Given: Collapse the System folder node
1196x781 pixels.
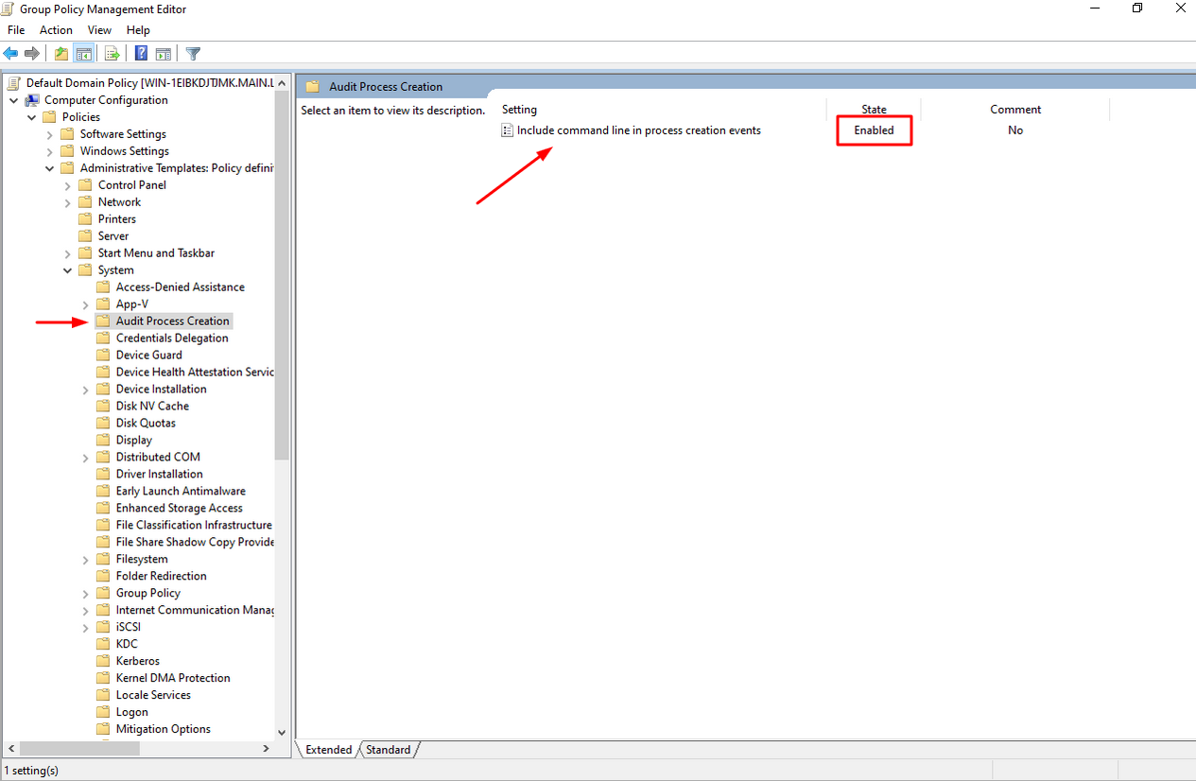Looking at the screenshot, I should (x=68, y=270).
